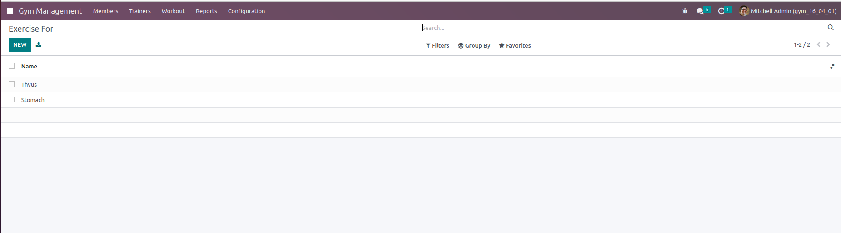The image size is (841, 233).
Task: Open the apps grid menu icon
Action: click(10, 11)
